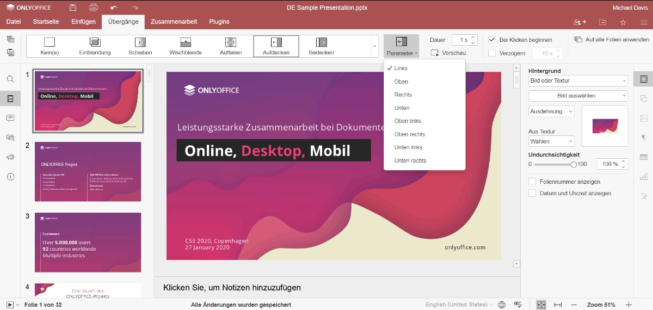Open the feedback and support icon
The height and width of the screenshot is (310, 653).
[10, 157]
